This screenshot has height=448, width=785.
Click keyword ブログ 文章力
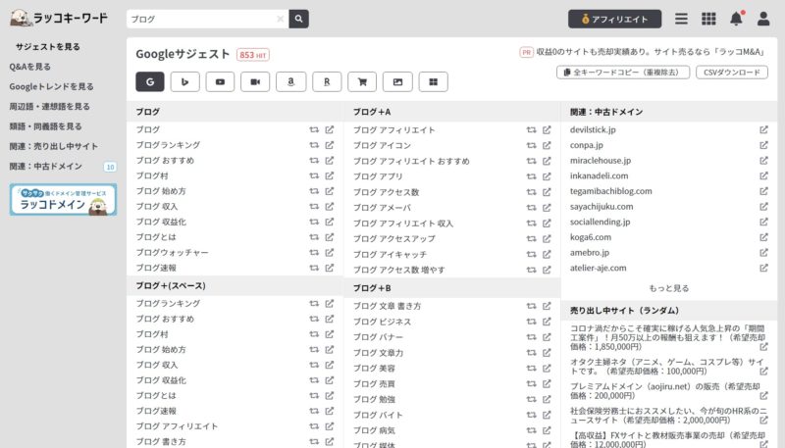pos(378,353)
